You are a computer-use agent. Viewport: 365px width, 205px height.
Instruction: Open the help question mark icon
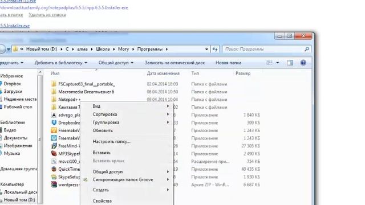[x=303, y=63]
